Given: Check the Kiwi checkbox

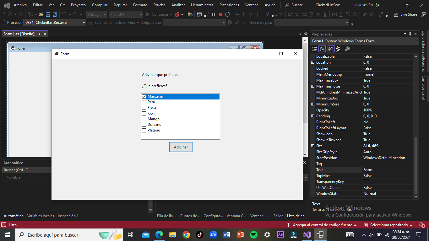Looking at the screenshot, I should [x=144, y=114].
